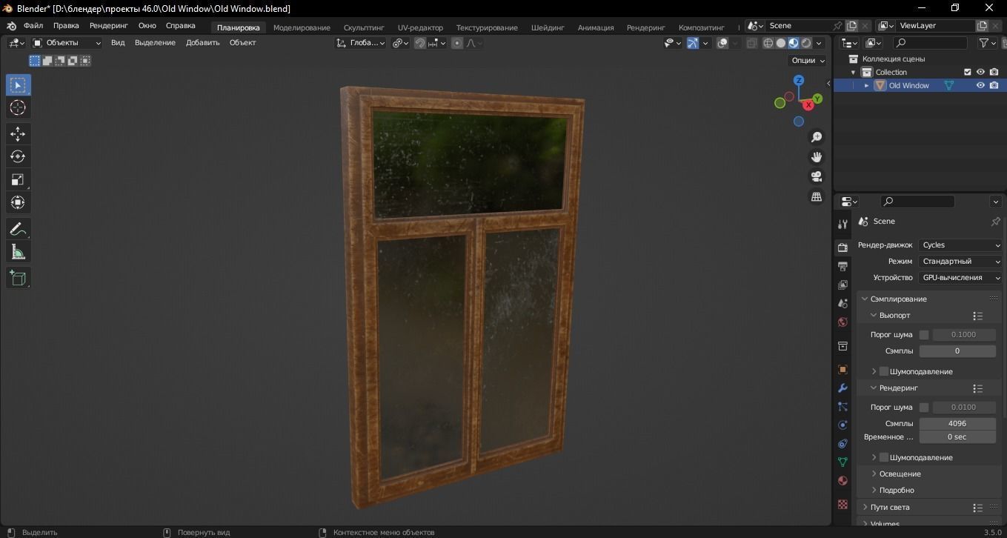Open the Файл menu
The image size is (1007, 538).
click(33, 25)
